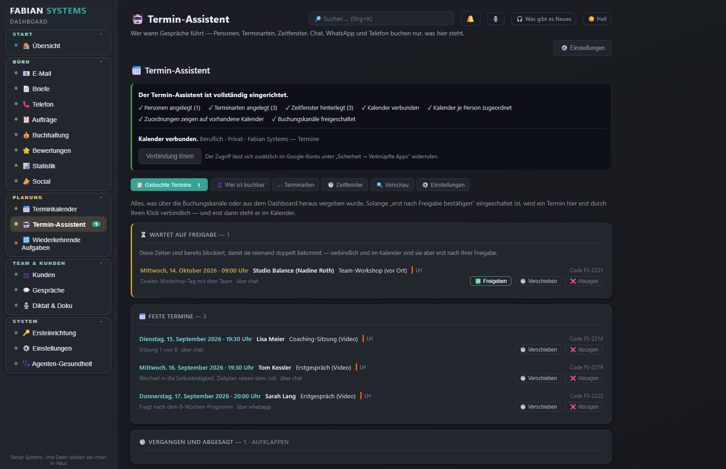Screen dimensions: 726x469
Task: Click the microphone icon in top bar
Action: coord(495,19)
